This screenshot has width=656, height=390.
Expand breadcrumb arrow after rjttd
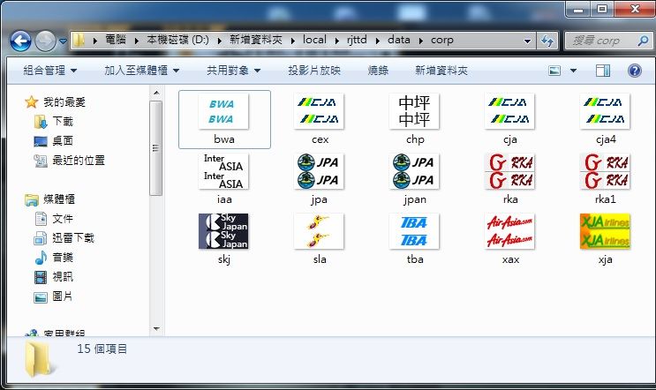coord(377,41)
